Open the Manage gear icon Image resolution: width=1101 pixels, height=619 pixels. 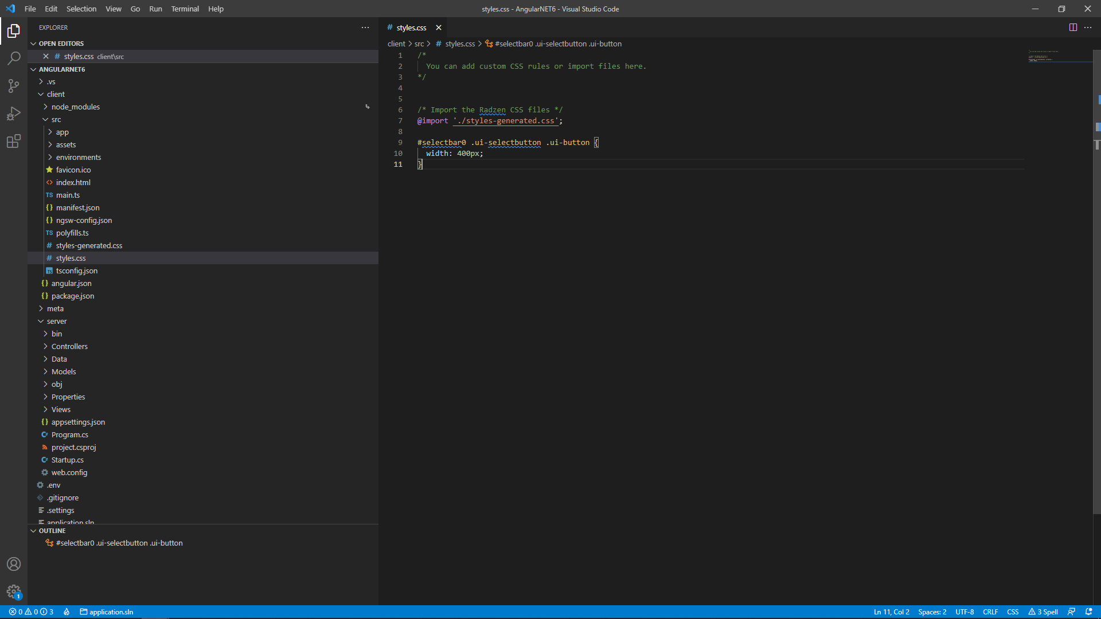pos(14,591)
